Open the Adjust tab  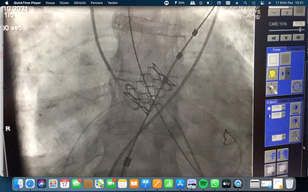pos(272,102)
